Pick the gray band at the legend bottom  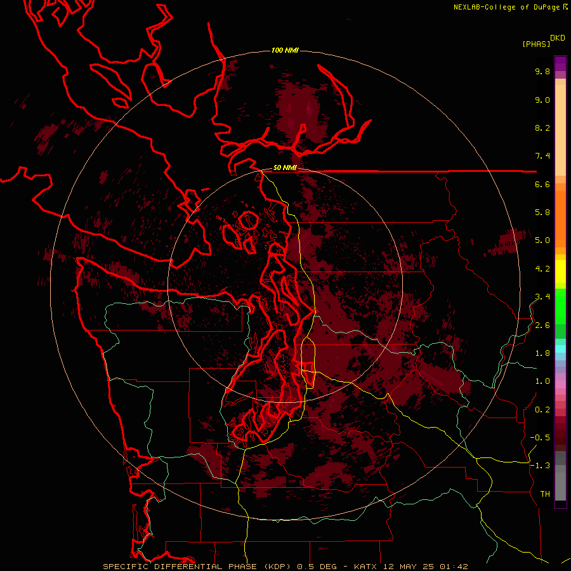pos(560,483)
